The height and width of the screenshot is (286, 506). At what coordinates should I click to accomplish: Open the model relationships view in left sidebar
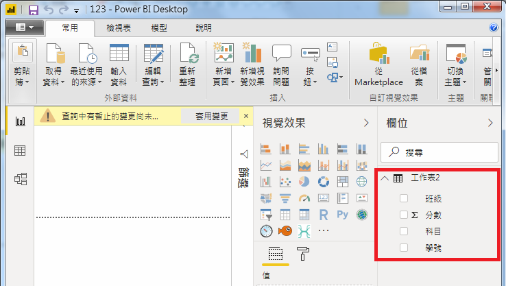coord(21,179)
